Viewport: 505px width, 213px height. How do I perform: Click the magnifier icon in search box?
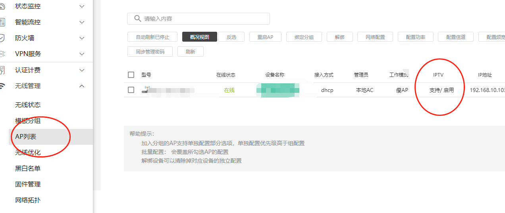tap(138, 19)
